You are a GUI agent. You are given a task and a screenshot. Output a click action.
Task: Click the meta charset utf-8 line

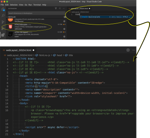pyautogui.click(x=42, y=79)
